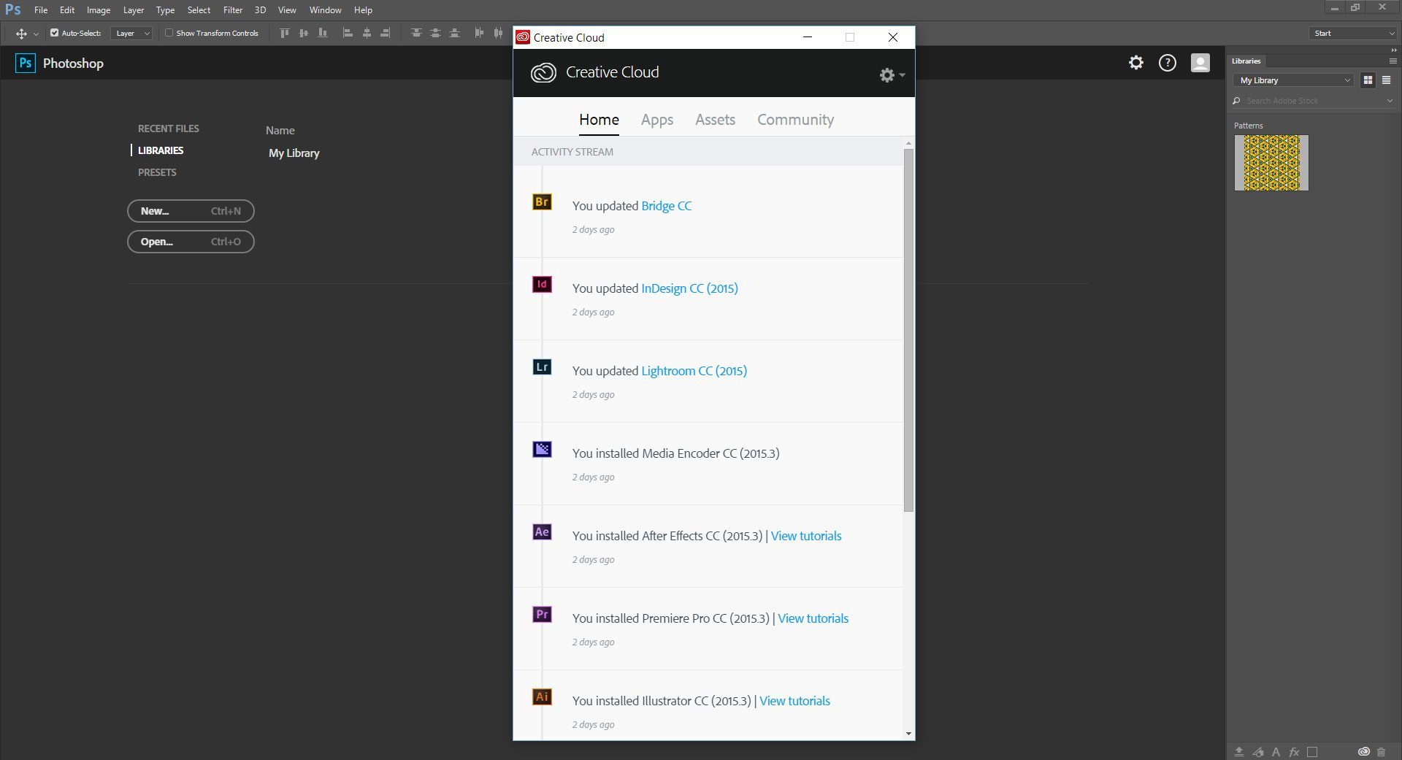The width and height of the screenshot is (1402, 760).
Task: Open View tutorials link for Premiere Pro
Action: coord(813,618)
